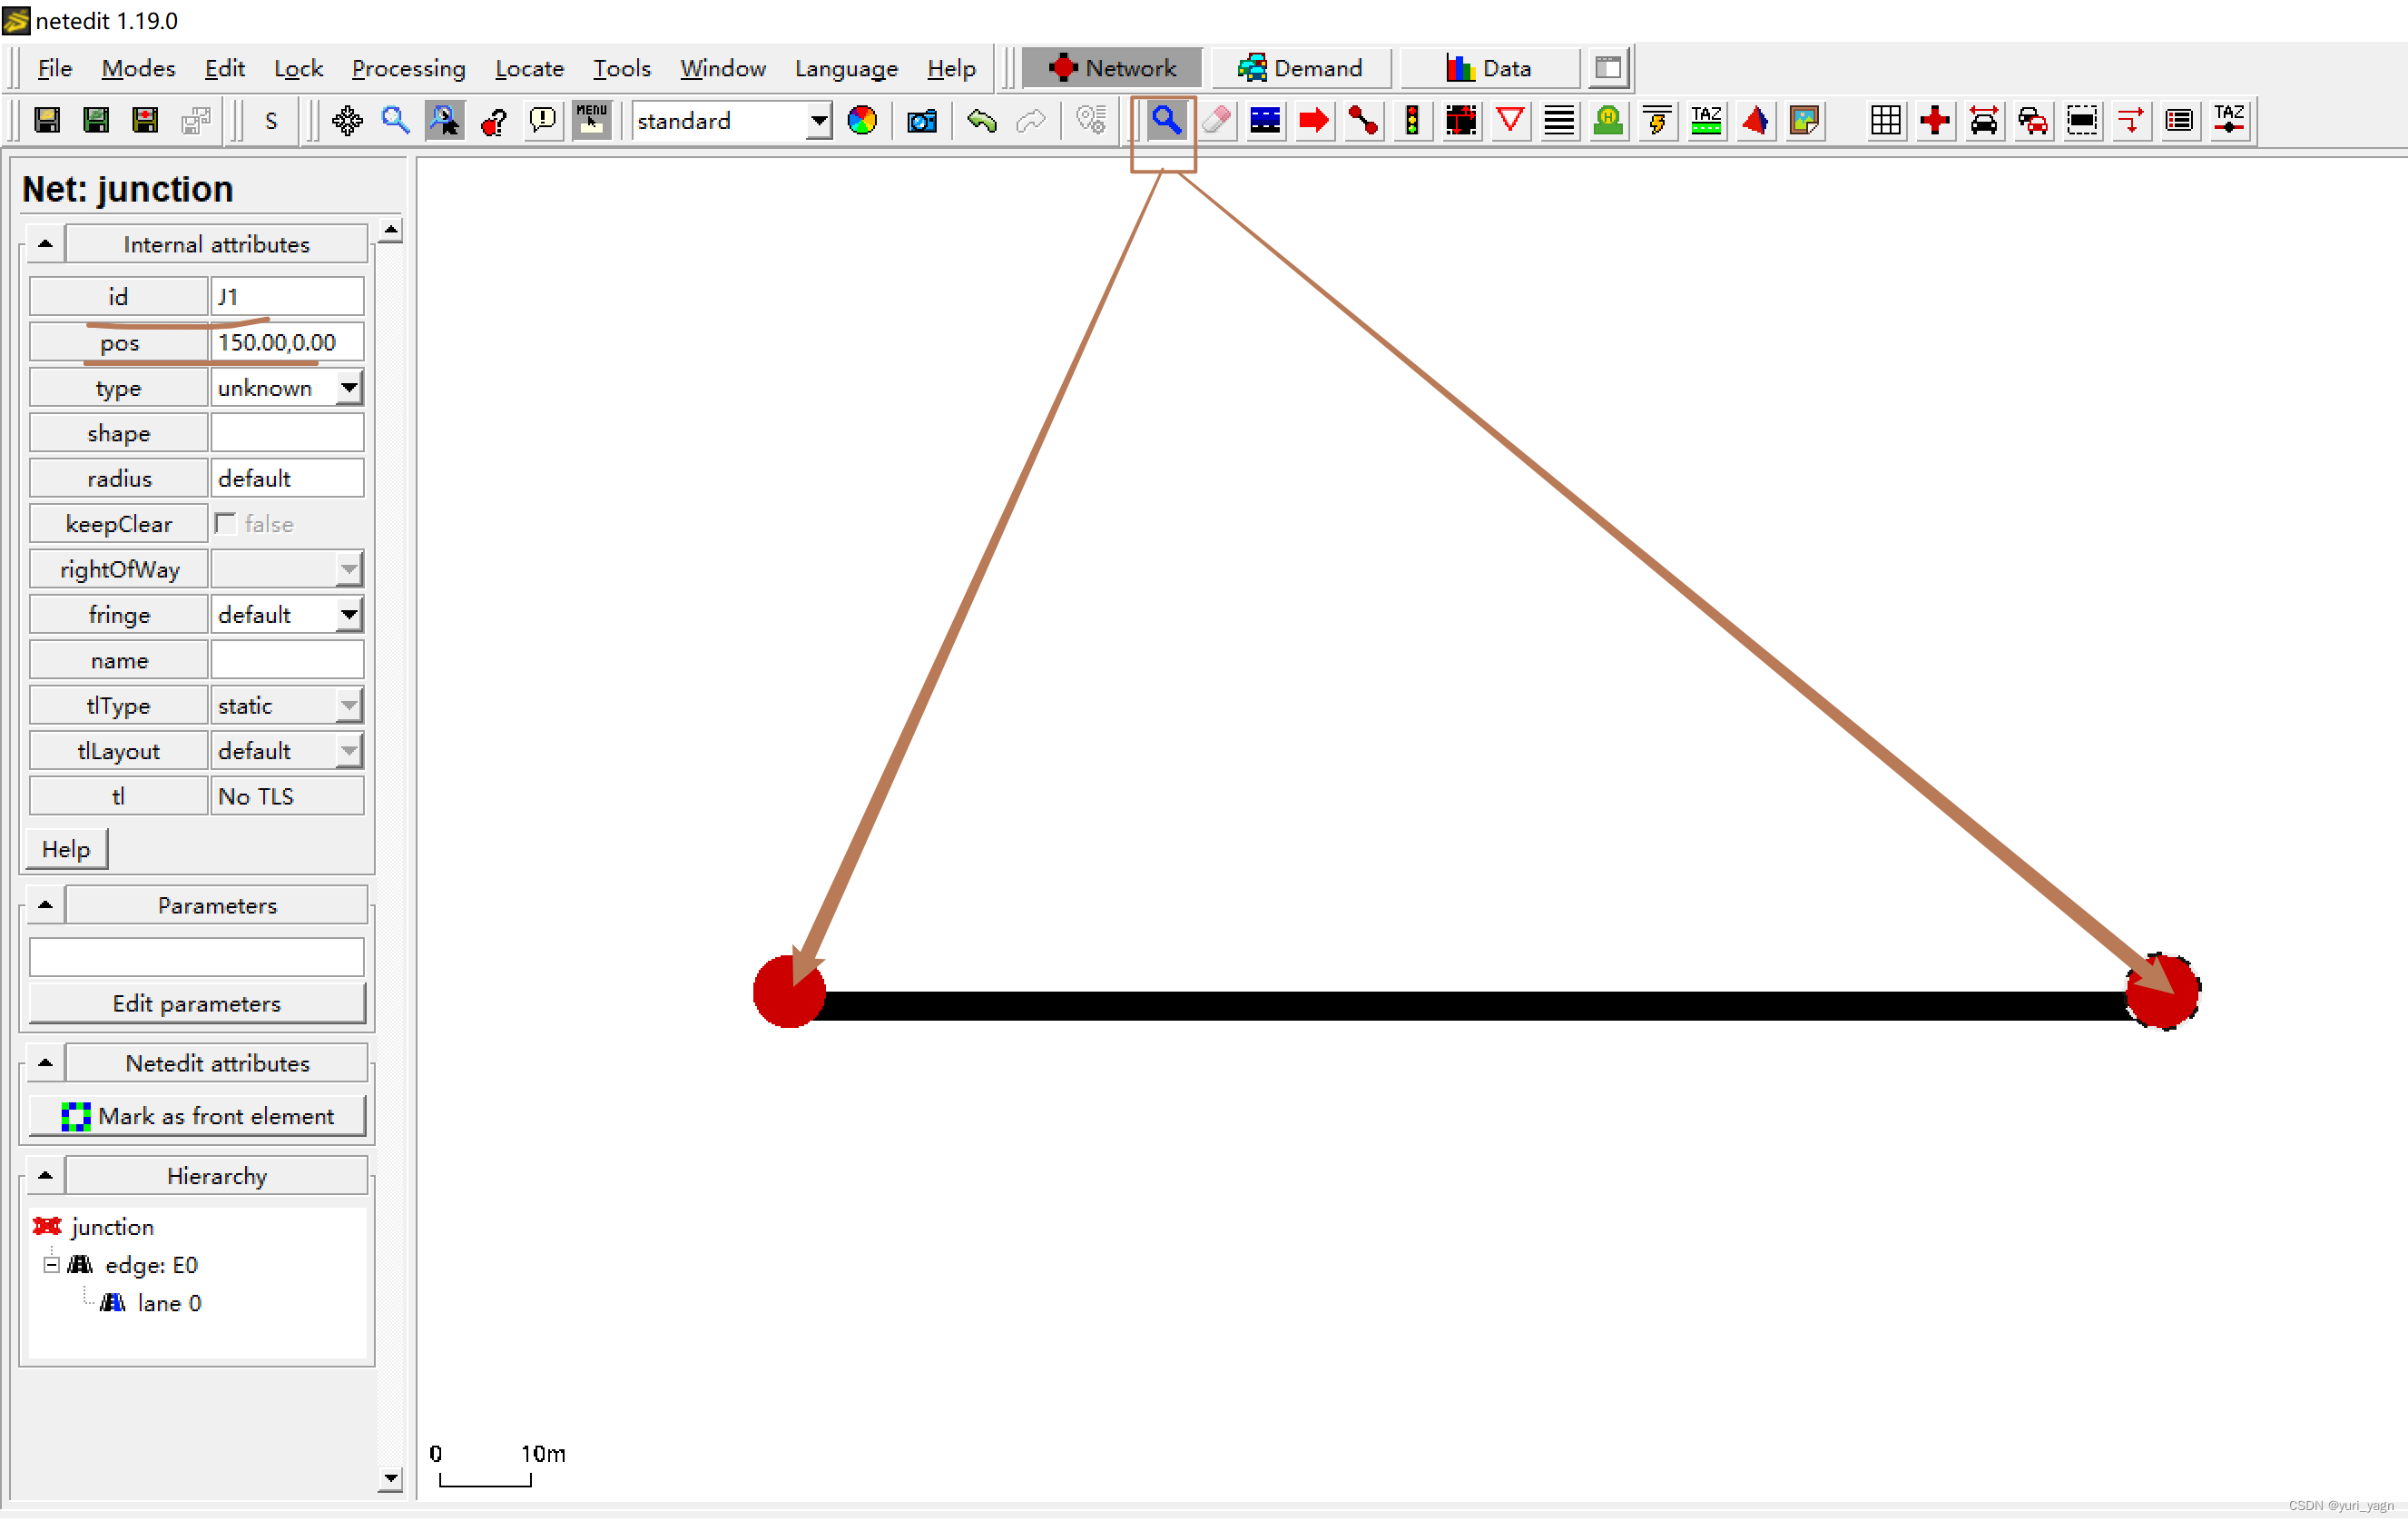This screenshot has width=2408, height=1521.
Task: Toggle the grid display icon
Action: [x=1885, y=121]
